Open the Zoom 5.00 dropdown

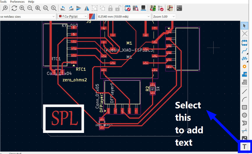tap(164, 17)
